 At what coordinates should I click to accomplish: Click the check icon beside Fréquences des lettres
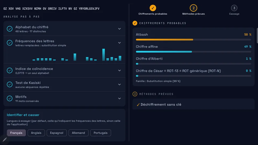pyautogui.click(x=10, y=43)
